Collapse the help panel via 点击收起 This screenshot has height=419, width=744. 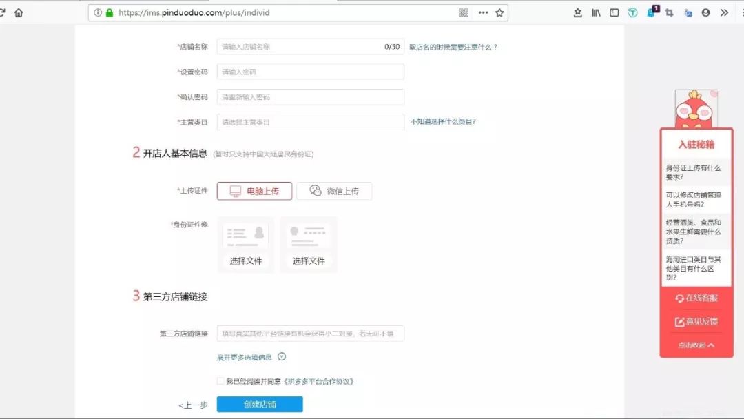pos(696,345)
